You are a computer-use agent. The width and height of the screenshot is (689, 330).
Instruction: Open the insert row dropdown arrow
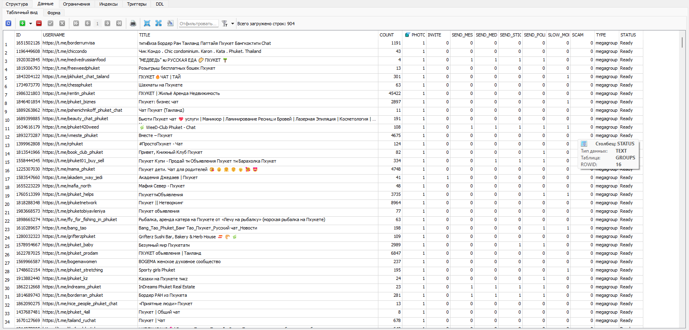30,24
